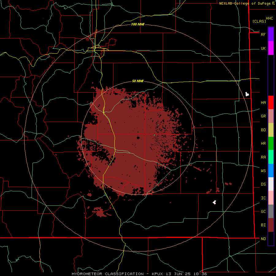
Task: Click the GC gray legend color swatch
Action: pyautogui.click(x=271, y=211)
